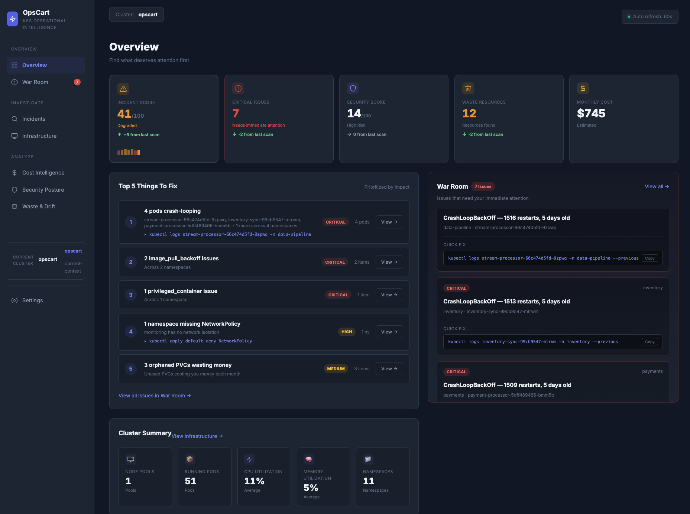The height and width of the screenshot is (514, 690).
Task: Click the red alert icon on Critical Issues card
Action: [238, 88]
